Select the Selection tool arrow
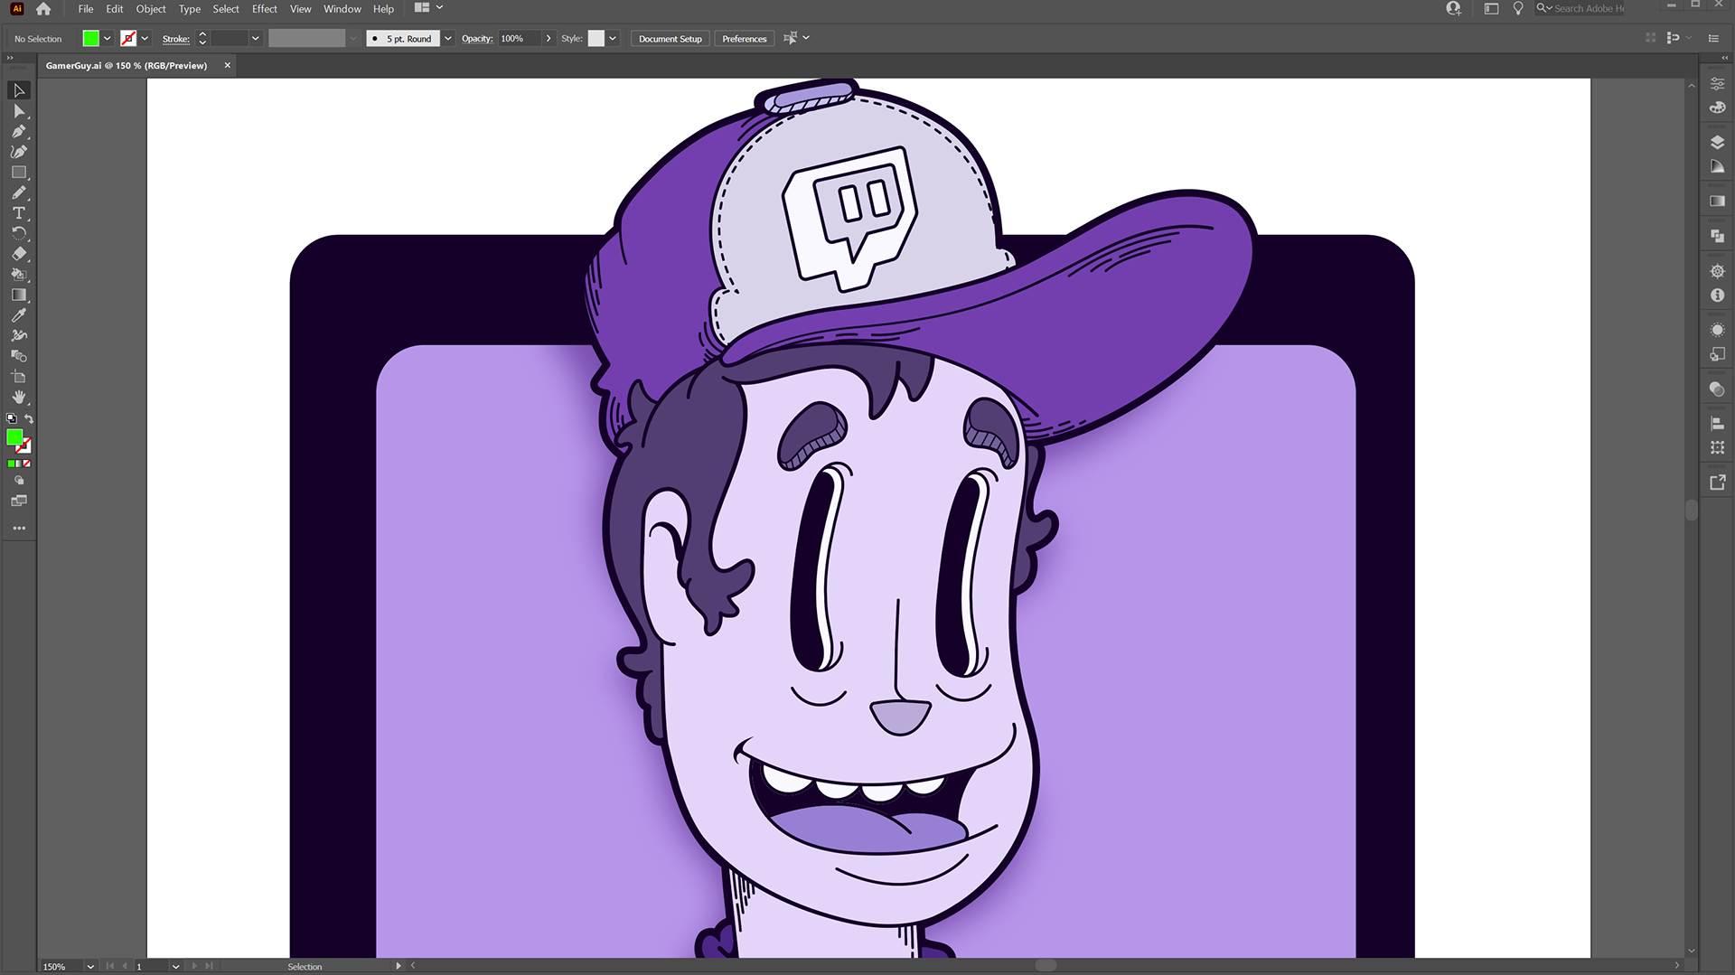The height and width of the screenshot is (975, 1735). click(x=19, y=90)
